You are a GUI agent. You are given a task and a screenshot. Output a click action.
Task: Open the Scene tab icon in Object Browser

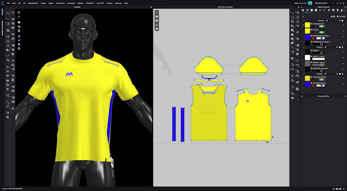coord(303,10)
